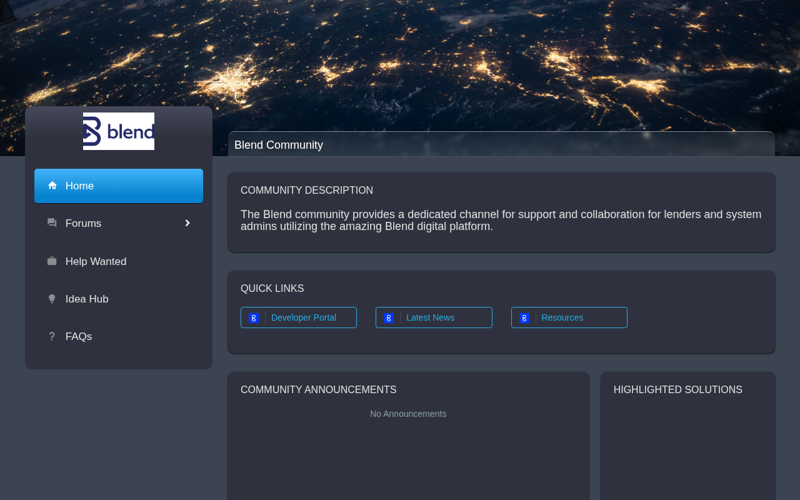
Task: Click the Blend logo in the sidebar
Action: point(119,131)
